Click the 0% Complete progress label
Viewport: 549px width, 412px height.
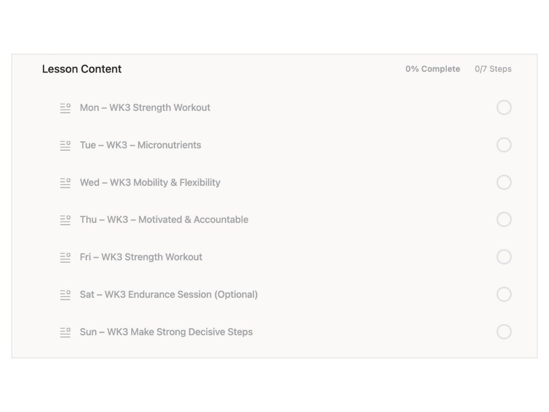pos(433,69)
